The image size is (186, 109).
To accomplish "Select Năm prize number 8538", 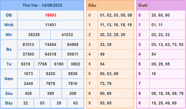I will (x=73, y=74).
